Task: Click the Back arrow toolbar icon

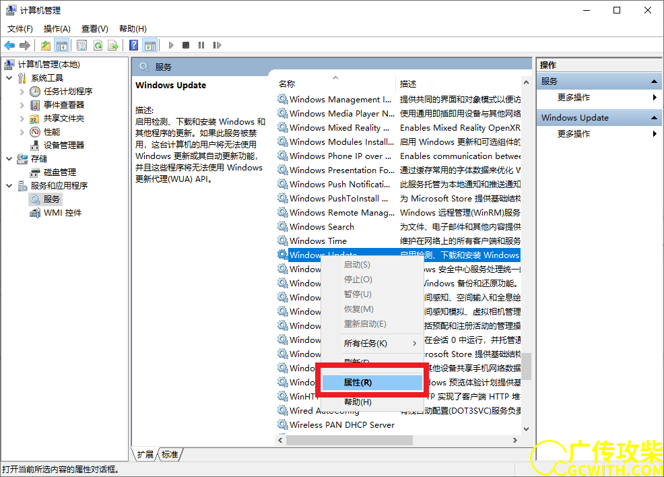Action: (9, 45)
